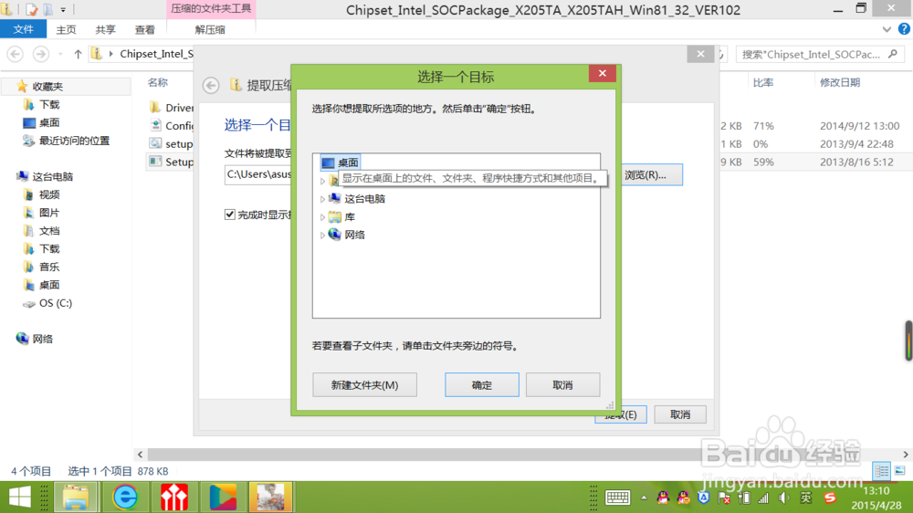
Task: Open 桌面 under 收藏夹
Action: click(x=49, y=122)
